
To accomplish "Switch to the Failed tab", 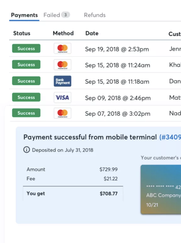I will click(52, 15).
